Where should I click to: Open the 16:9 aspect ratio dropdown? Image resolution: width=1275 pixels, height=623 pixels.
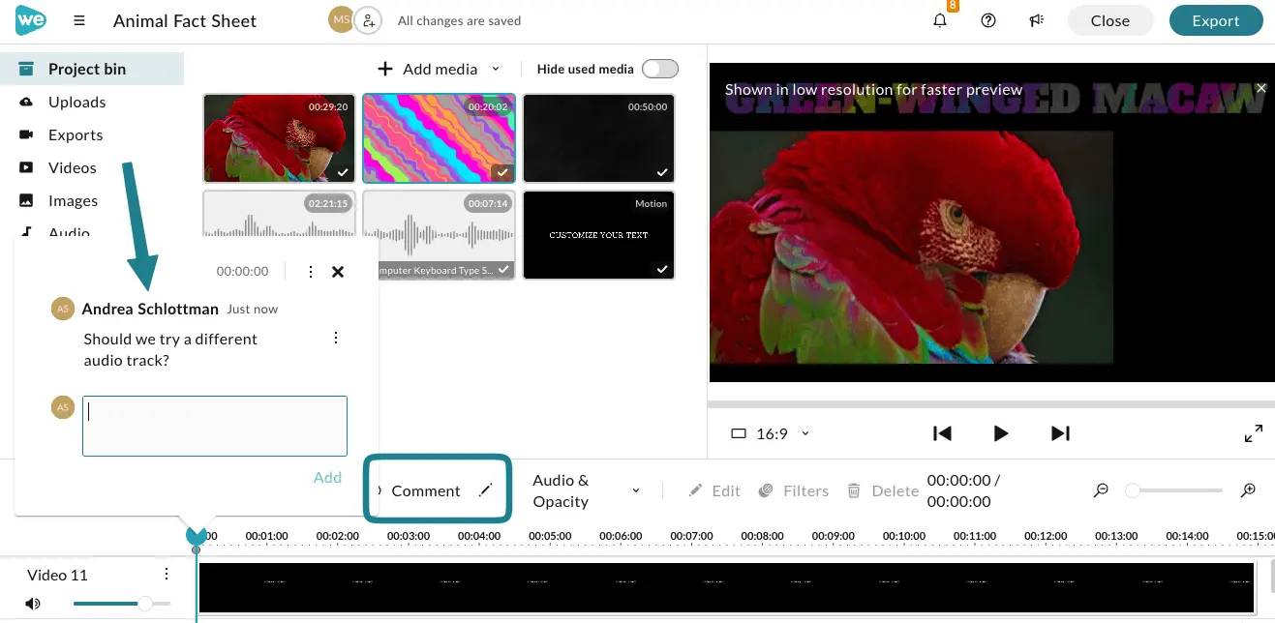click(771, 433)
